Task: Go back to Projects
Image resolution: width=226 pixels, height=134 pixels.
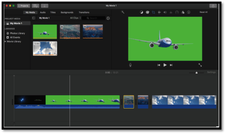Action: click(x=24, y=6)
